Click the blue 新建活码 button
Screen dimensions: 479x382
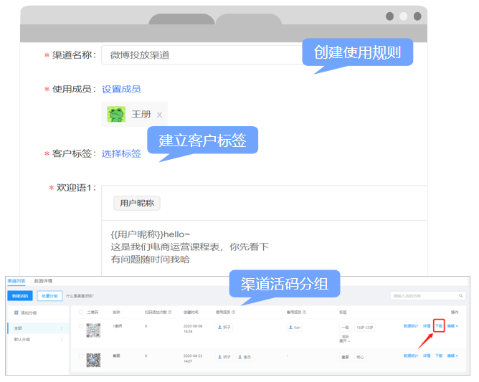[20, 295]
